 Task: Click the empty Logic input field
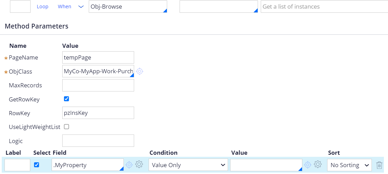98,141
